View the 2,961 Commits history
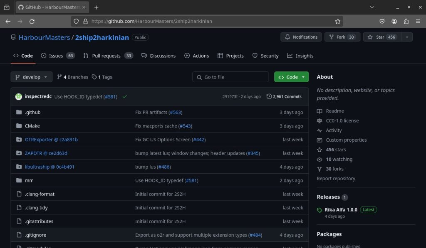 click(284, 96)
